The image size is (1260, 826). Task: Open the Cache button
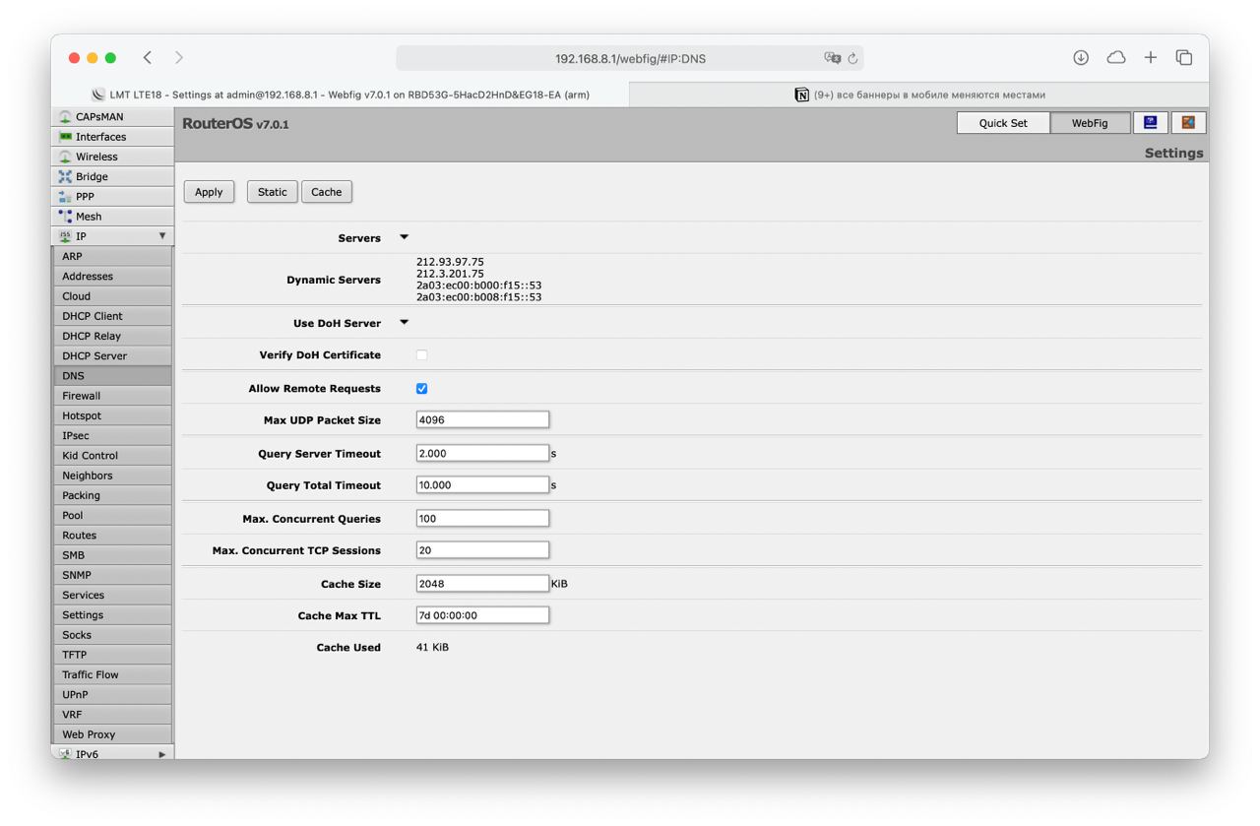point(327,192)
